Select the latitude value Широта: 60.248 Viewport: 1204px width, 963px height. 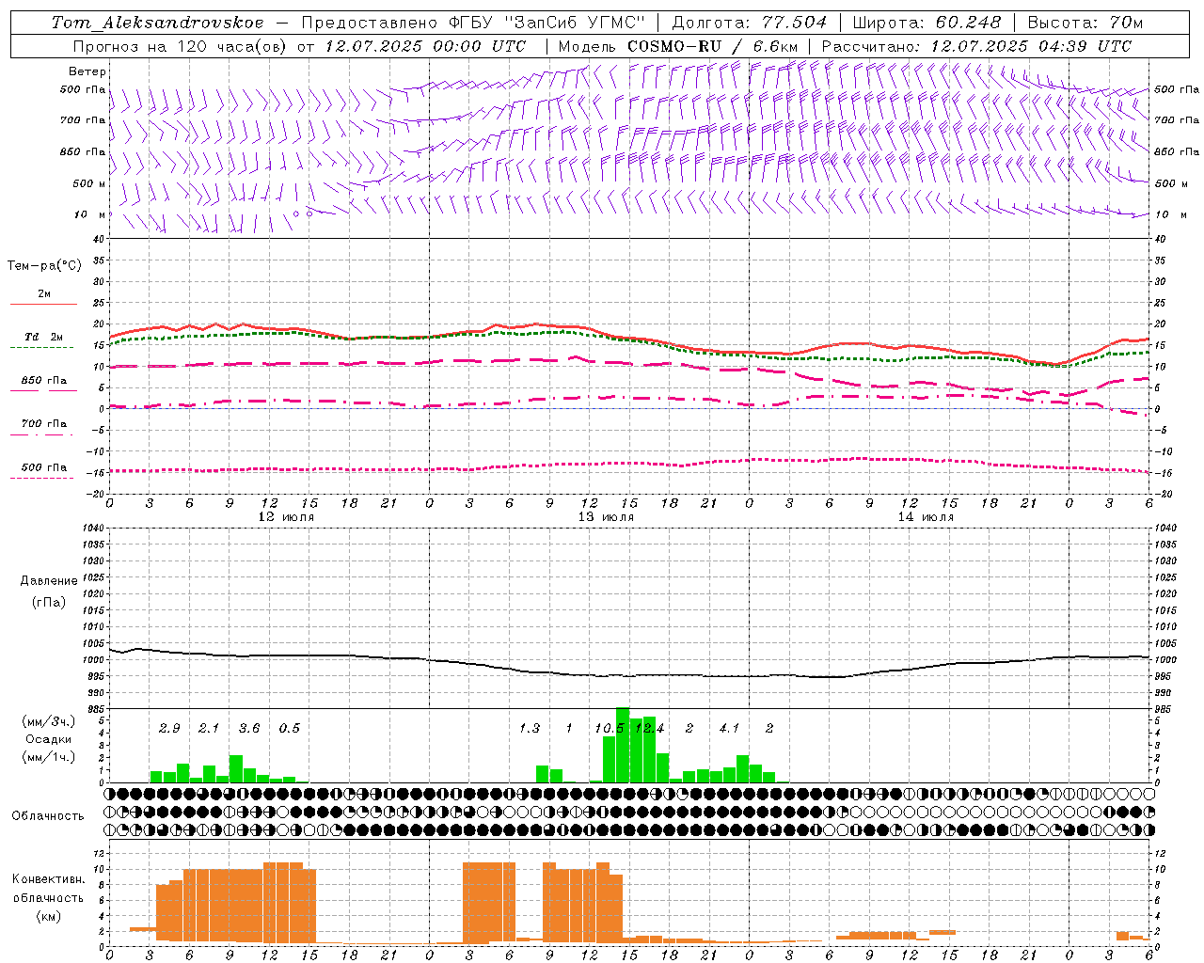tap(927, 23)
